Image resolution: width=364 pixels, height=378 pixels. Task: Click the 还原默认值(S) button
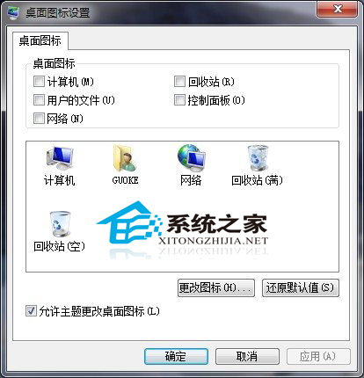click(x=301, y=287)
